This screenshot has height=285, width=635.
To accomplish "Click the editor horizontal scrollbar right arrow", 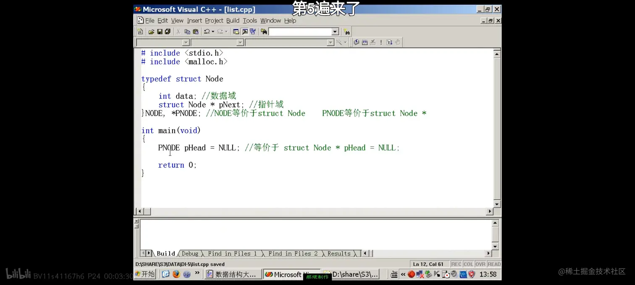I will [489, 212].
